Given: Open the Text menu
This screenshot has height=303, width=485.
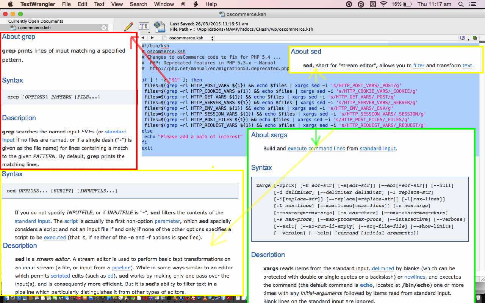Looking at the screenshot, I should click(99, 4).
